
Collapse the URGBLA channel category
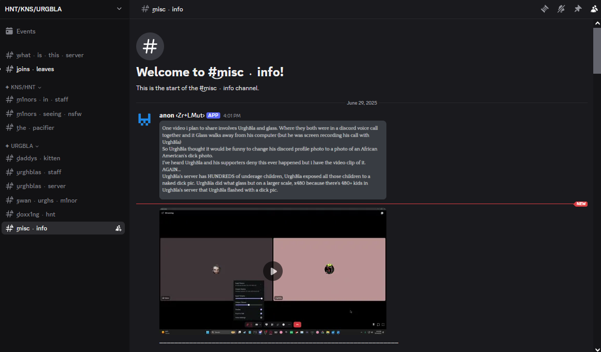(x=22, y=146)
